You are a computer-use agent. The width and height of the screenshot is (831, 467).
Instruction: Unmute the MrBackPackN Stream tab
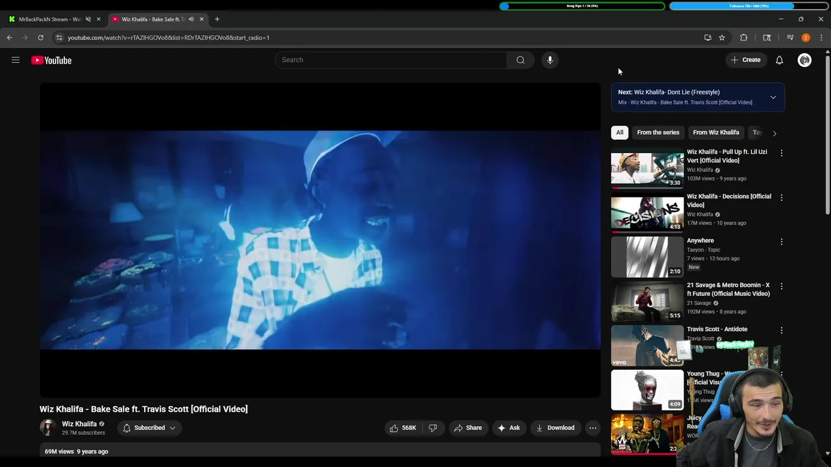88,19
